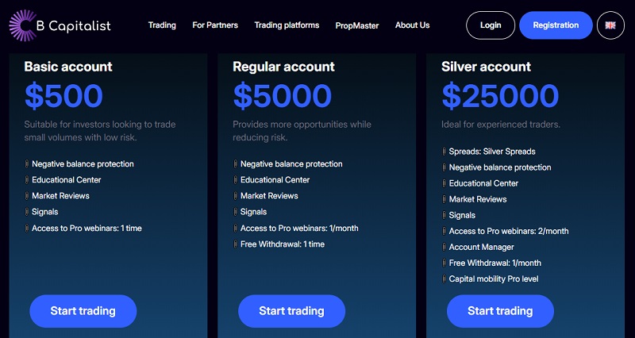Image resolution: width=635 pixels, height=338 pixels.
Task: Click the $25000 Silver account price
Action: [500, 96]
